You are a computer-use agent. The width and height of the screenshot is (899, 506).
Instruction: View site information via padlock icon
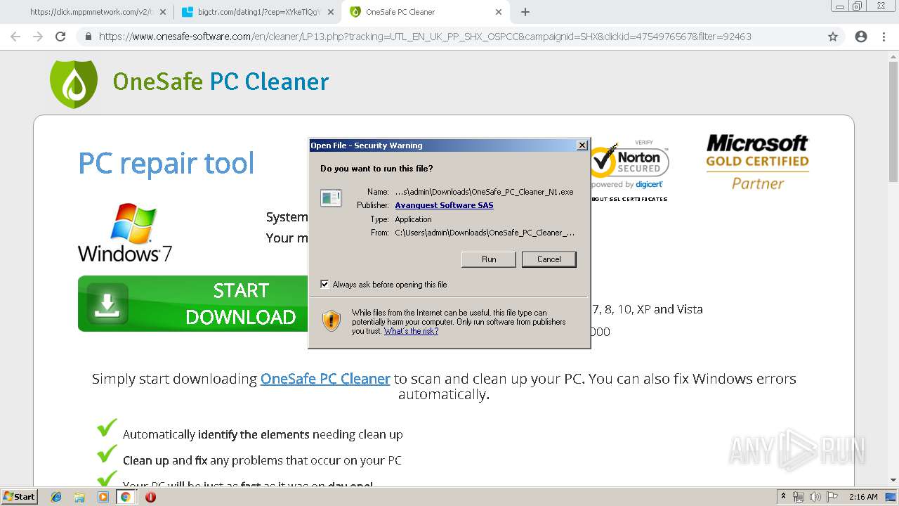coord(88,37)
